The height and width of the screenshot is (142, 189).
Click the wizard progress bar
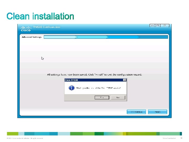tap(106, 37)
